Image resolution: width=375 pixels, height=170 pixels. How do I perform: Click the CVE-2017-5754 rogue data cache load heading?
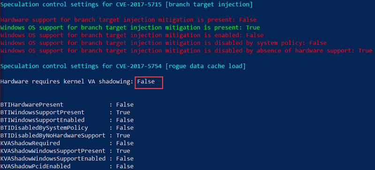123,66
